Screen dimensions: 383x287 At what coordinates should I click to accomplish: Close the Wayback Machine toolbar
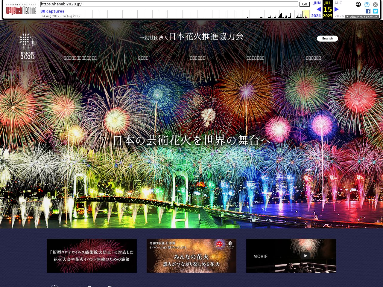coord(375,4)
